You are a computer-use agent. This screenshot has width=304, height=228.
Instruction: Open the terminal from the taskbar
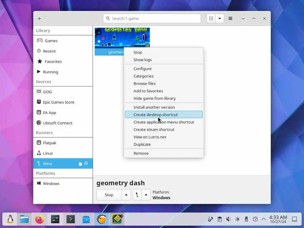pyautogui.click(x=71, y=219)
